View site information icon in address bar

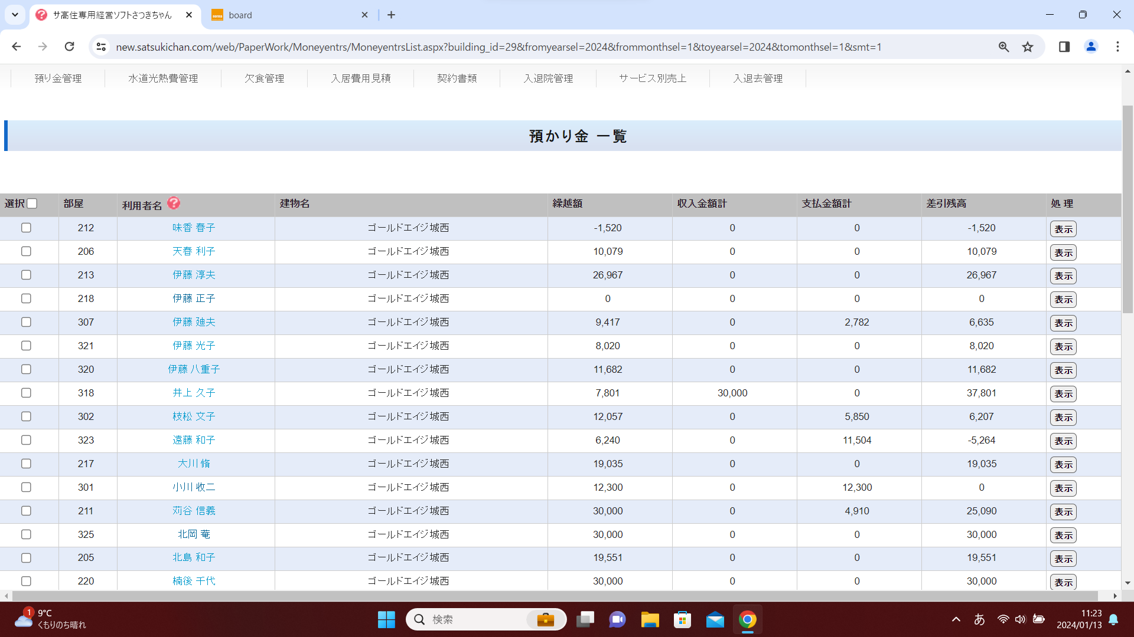(x=101, y=47)
